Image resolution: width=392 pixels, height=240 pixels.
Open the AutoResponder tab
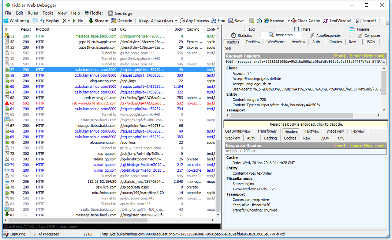(x=325, y=35)
